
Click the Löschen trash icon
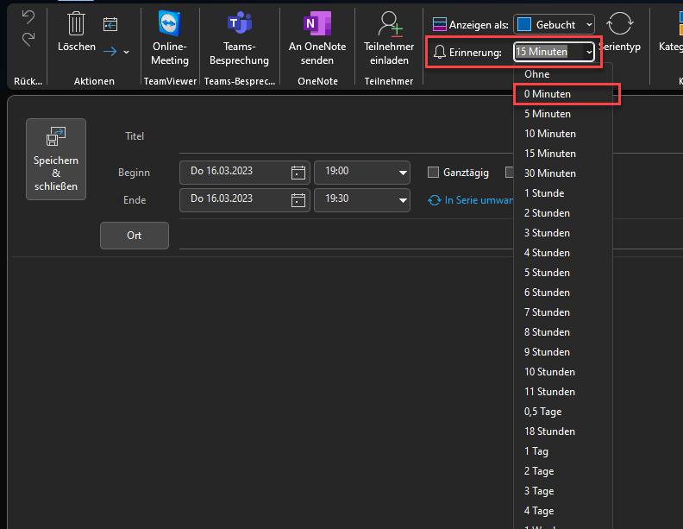click(77, 24)
